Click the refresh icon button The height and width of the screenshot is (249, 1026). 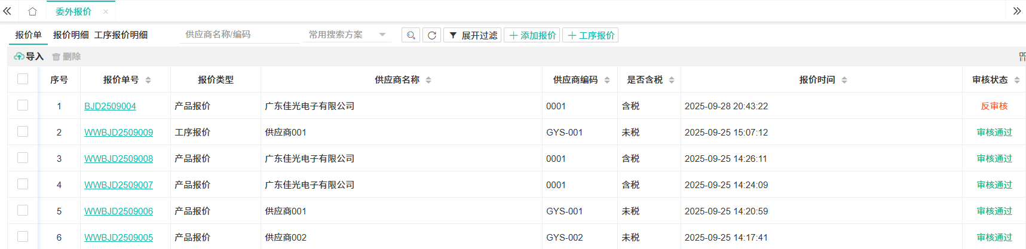tap(431, 35)
